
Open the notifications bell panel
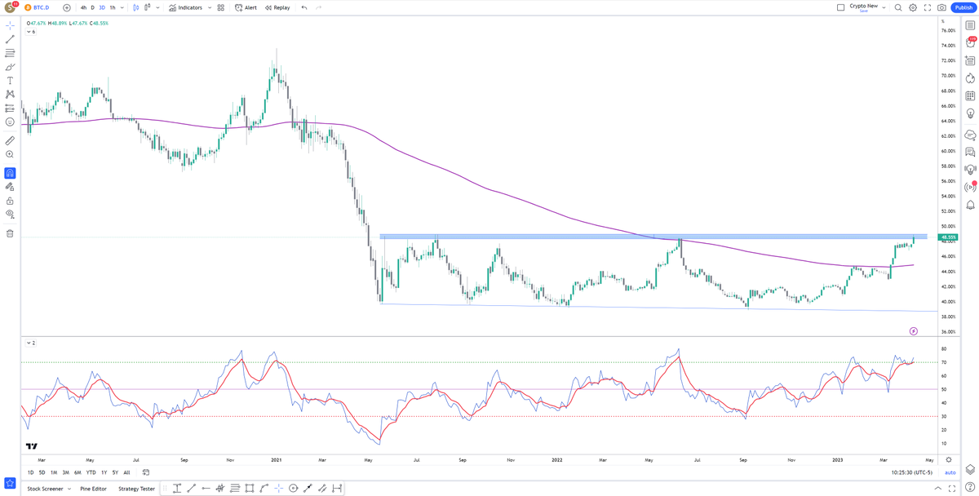tap(970, 205)
